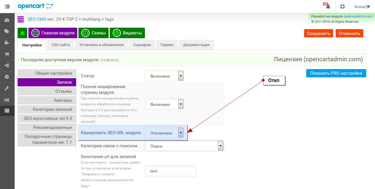Switch to Установка и обновление tab
This screenshot has height=189, width=375.
[x=101, y=45]
